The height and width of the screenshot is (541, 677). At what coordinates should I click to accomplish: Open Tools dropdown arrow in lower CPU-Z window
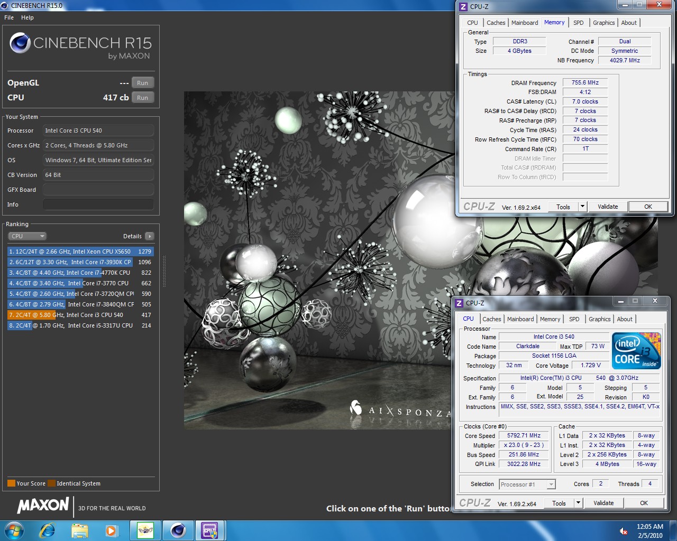tap(578, 503)
